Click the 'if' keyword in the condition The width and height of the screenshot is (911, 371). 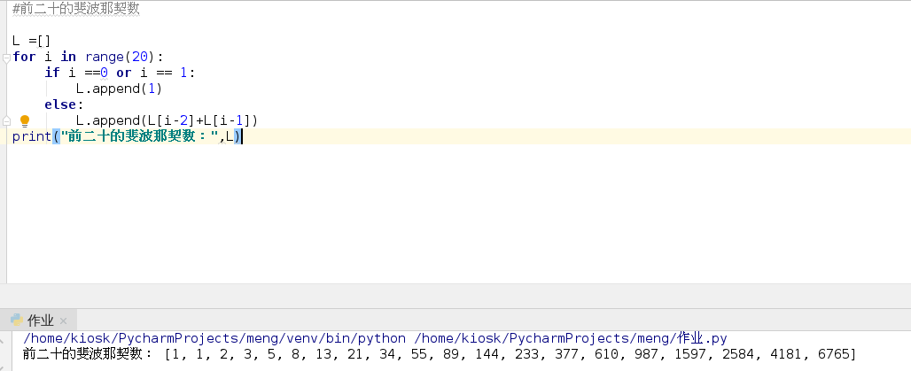(52, 73)
